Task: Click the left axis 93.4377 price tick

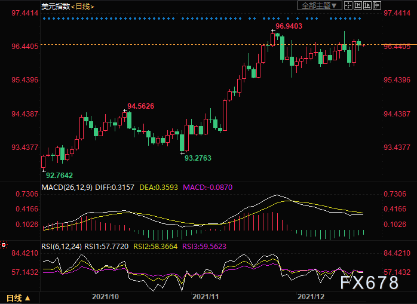Action: pyautogui.click(x=24, y=147)
